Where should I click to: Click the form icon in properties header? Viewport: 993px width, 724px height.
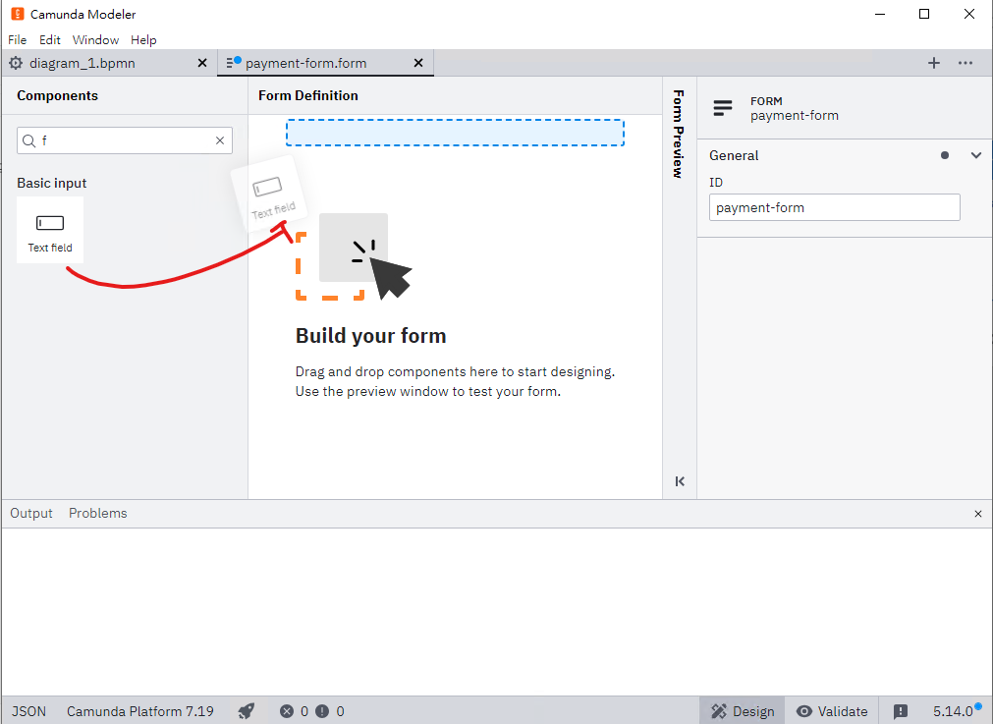[x=723, y=108]
